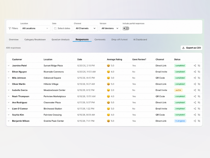Click the Average Rating column header
210x158 pixels.
tap(114, 60)
